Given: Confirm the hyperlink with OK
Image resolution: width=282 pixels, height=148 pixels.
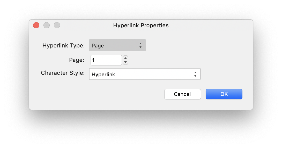Looking at the screenshot, I should pyautogui.click(x=224, y=94).
